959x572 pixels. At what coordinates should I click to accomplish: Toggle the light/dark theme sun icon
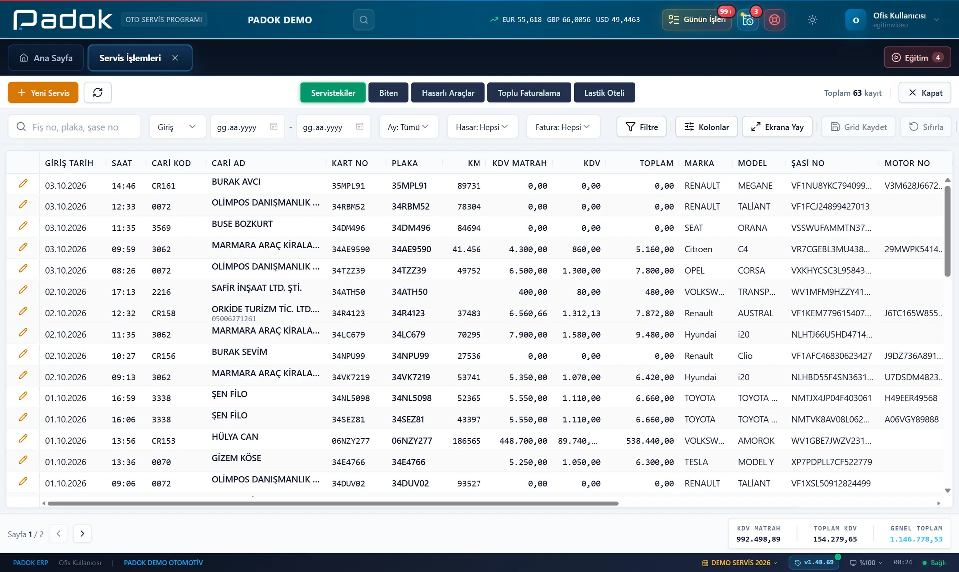(x=812, y=20)
